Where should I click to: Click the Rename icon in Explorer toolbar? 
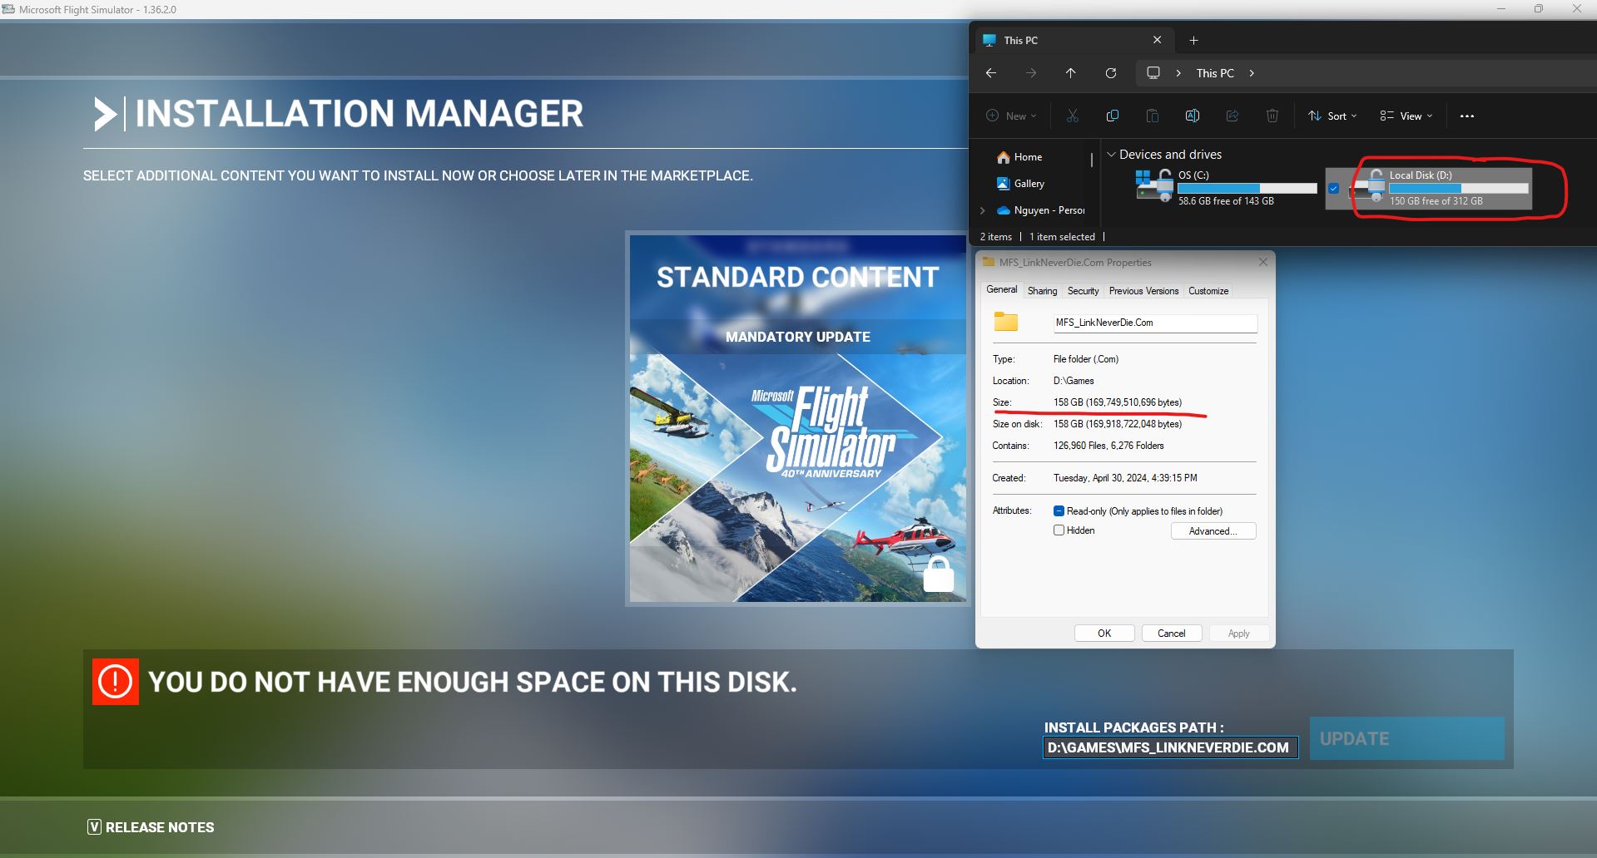point(1192,116)
